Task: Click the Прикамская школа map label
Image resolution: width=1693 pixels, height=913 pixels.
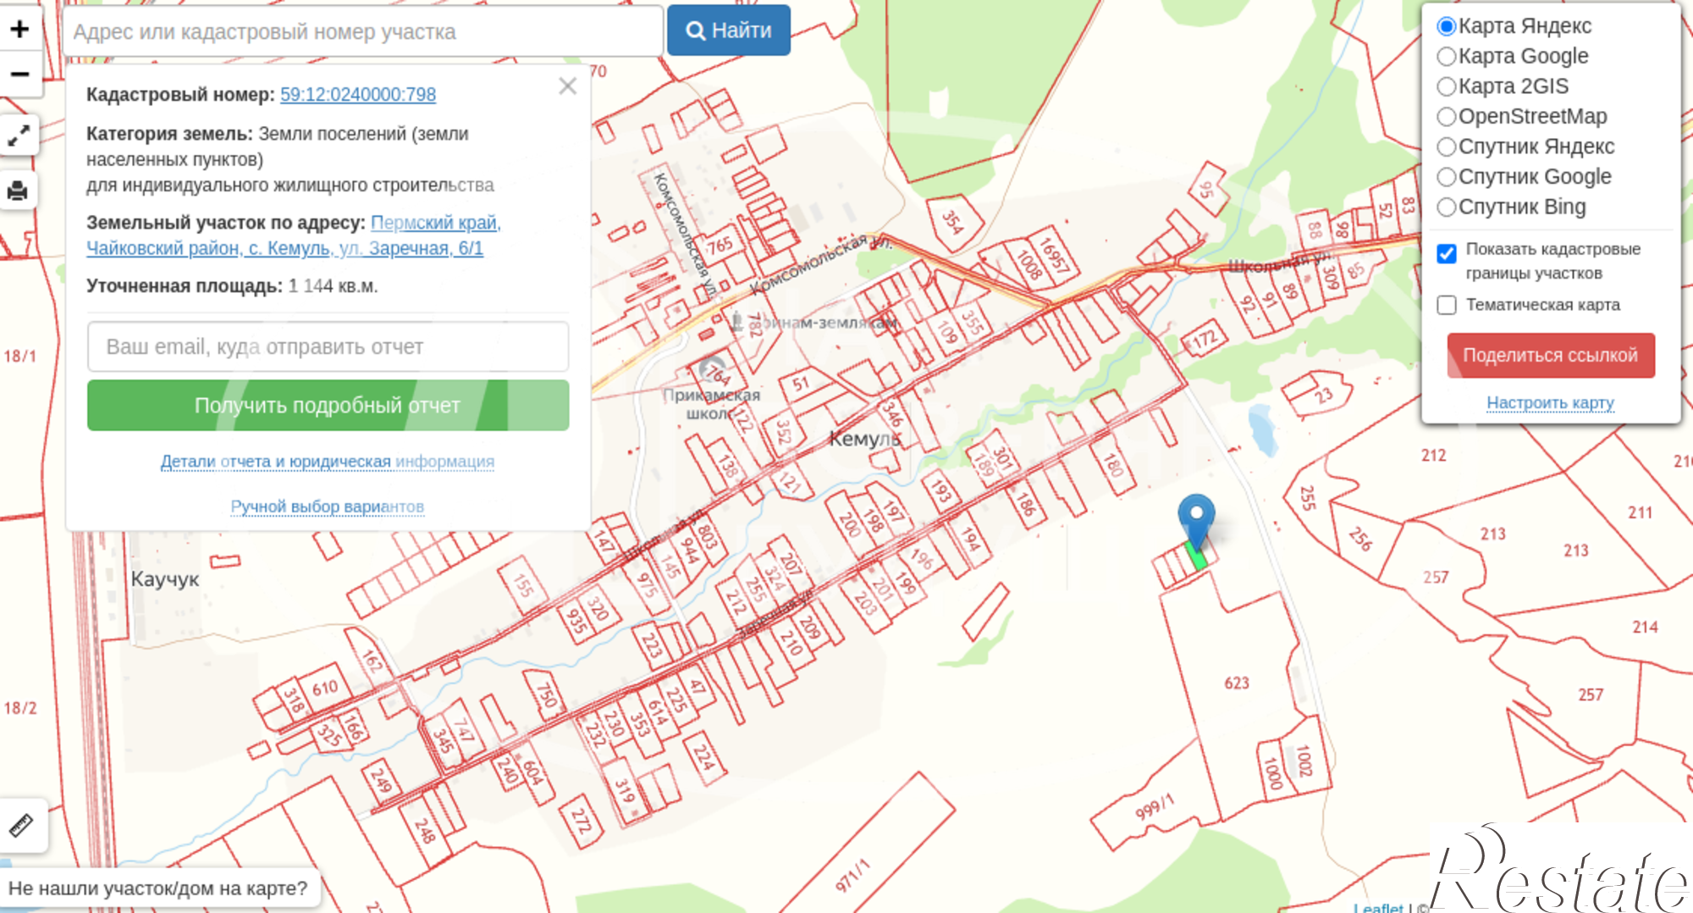Action: [712, 404]
